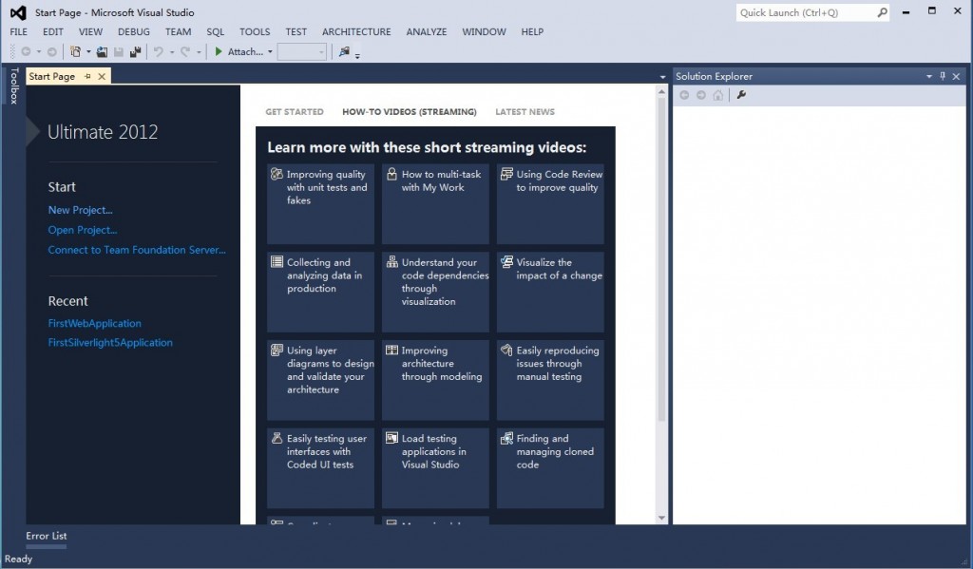The height and width of the screenshot is (569, 973).
Task: Open video Easily reproducing issues through manual testing
Action: click(x=550, y=380)
